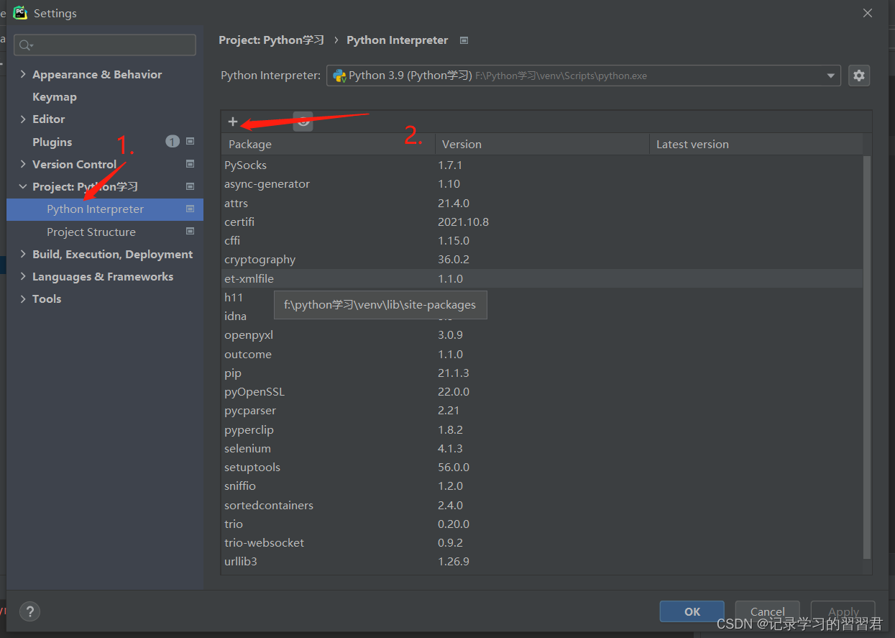
Task: Select the urllib3 package row
Action: tap(542, 561)
